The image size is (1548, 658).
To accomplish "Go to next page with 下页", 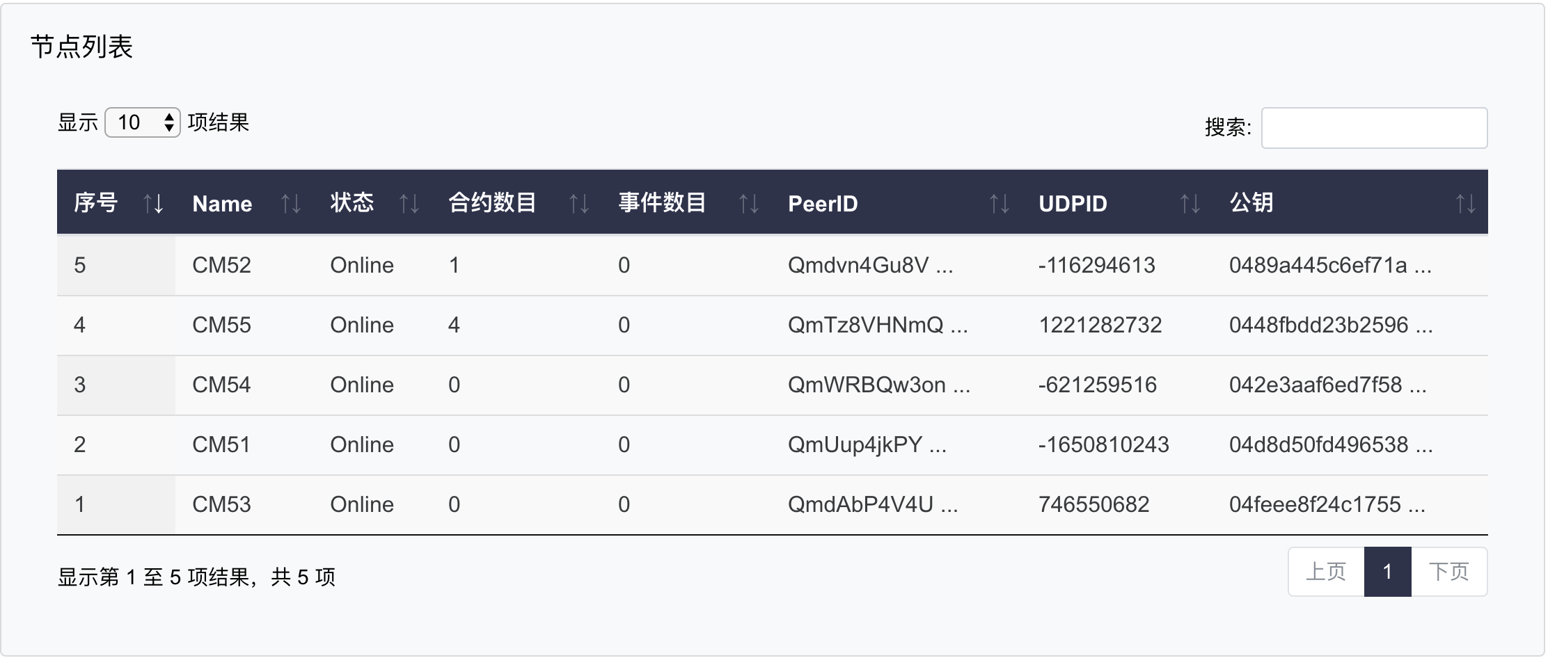I will tap(1449, 572).
